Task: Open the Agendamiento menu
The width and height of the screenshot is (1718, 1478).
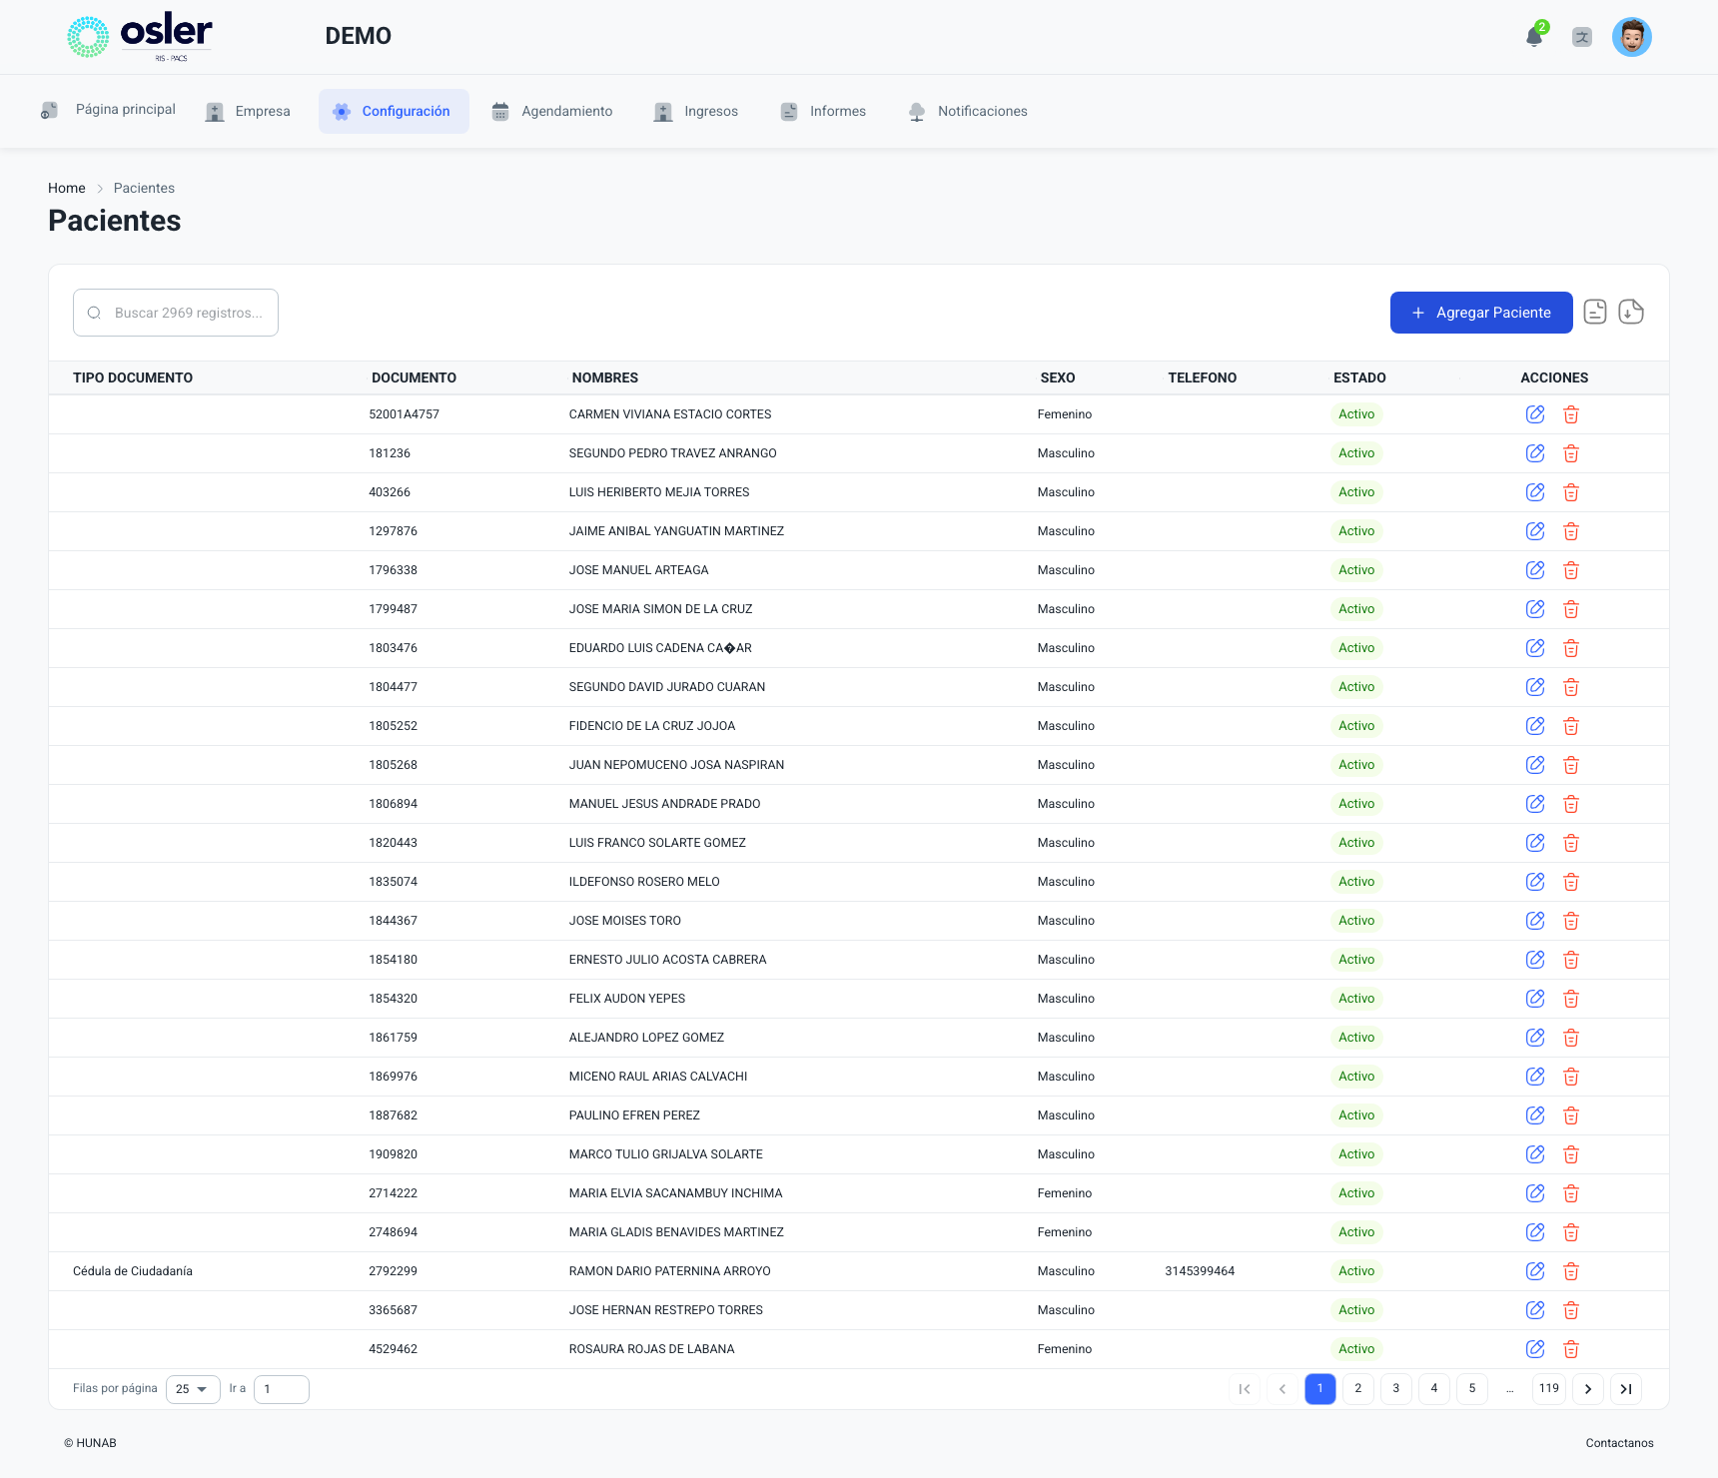Action: click(552, 111)
